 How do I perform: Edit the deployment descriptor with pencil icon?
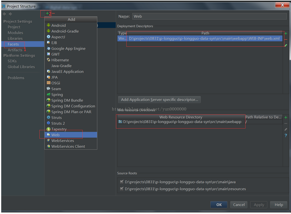(x=286, y=45)
